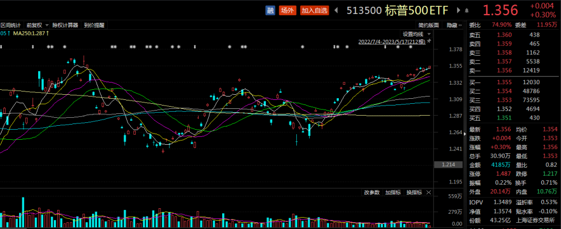Click 改参数 to modify indicator parameters
The width and height of the screenshot is (561, 229).
pyautogui.click(x=371, y=193)
